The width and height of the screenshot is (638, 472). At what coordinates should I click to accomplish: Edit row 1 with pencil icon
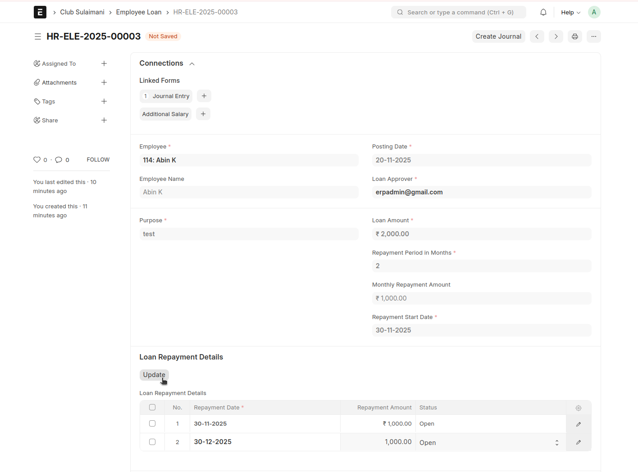pyautogui.click(x=579, y=424)
